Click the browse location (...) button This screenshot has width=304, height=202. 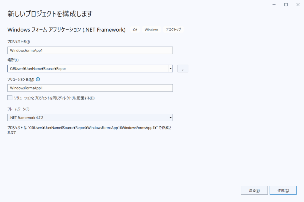tap(183, 69)
